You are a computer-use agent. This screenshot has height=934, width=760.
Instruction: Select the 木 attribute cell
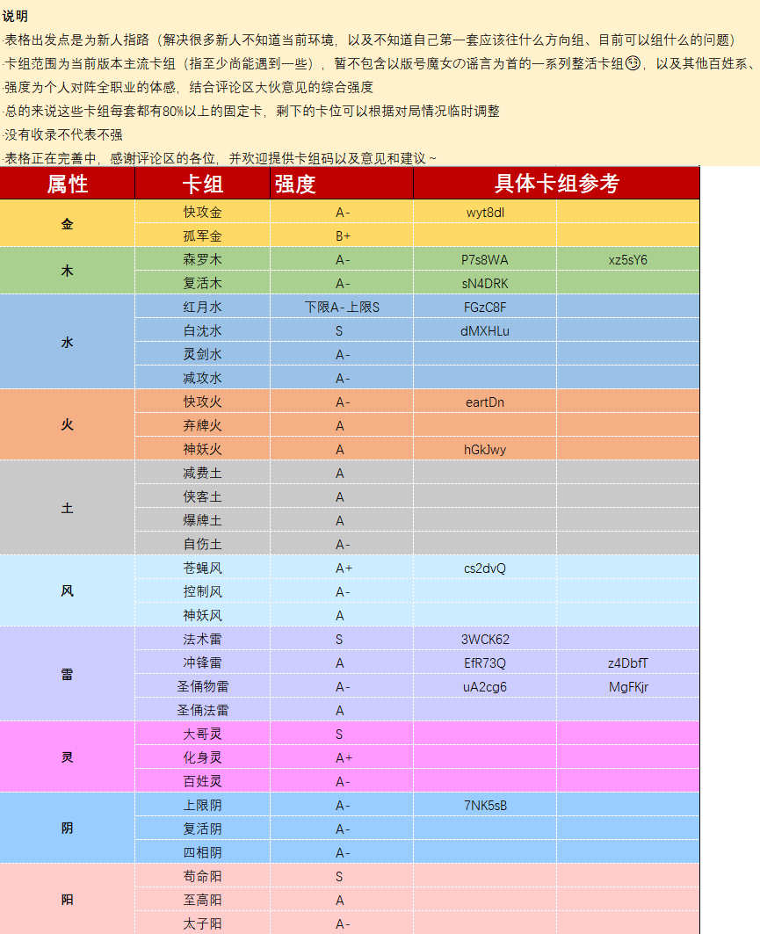(x=68, y=271)
